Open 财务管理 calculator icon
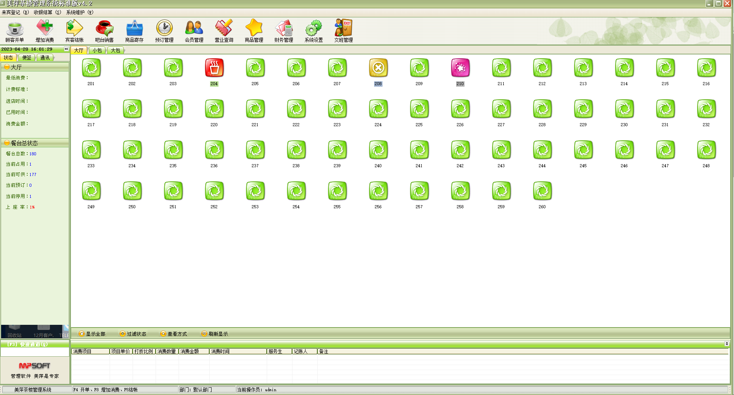 pos(284,31)
